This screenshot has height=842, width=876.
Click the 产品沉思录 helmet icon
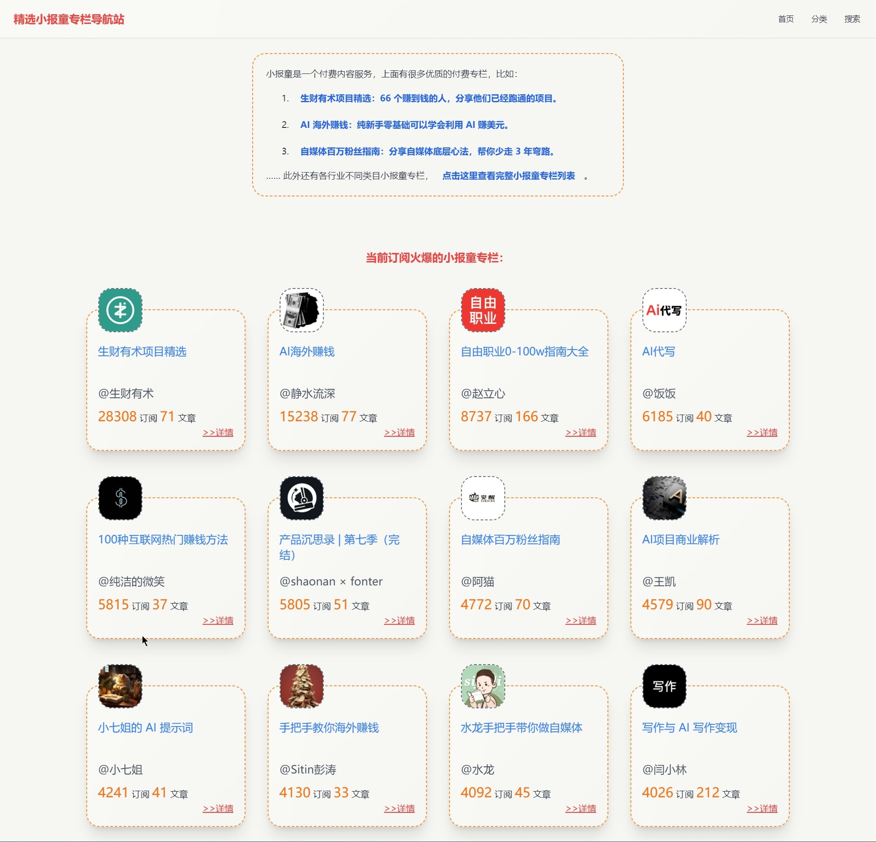click(x=302, y=498)
